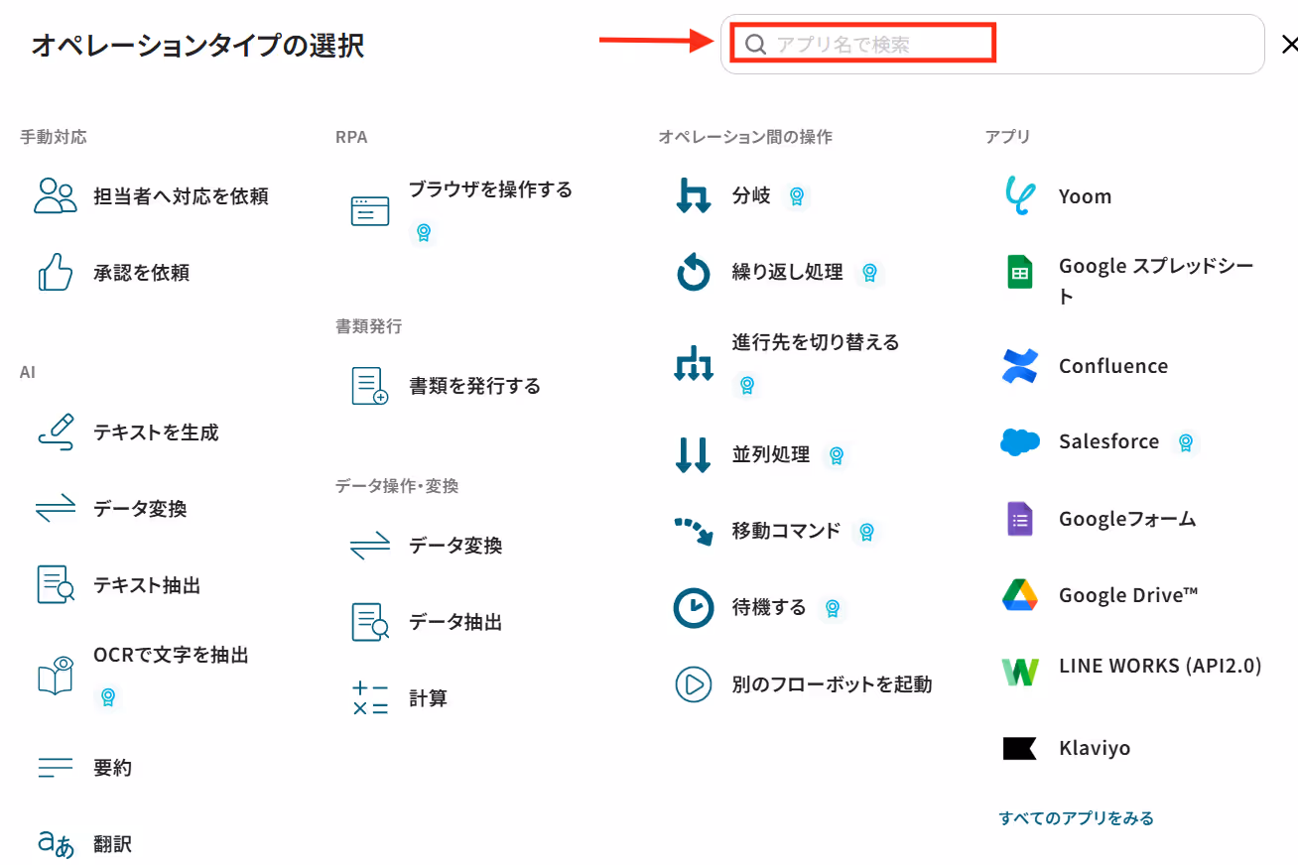The image size is (1298, 865).
Task: Select 担当者へ対応を依頼 operation
Action: point(181,196)
